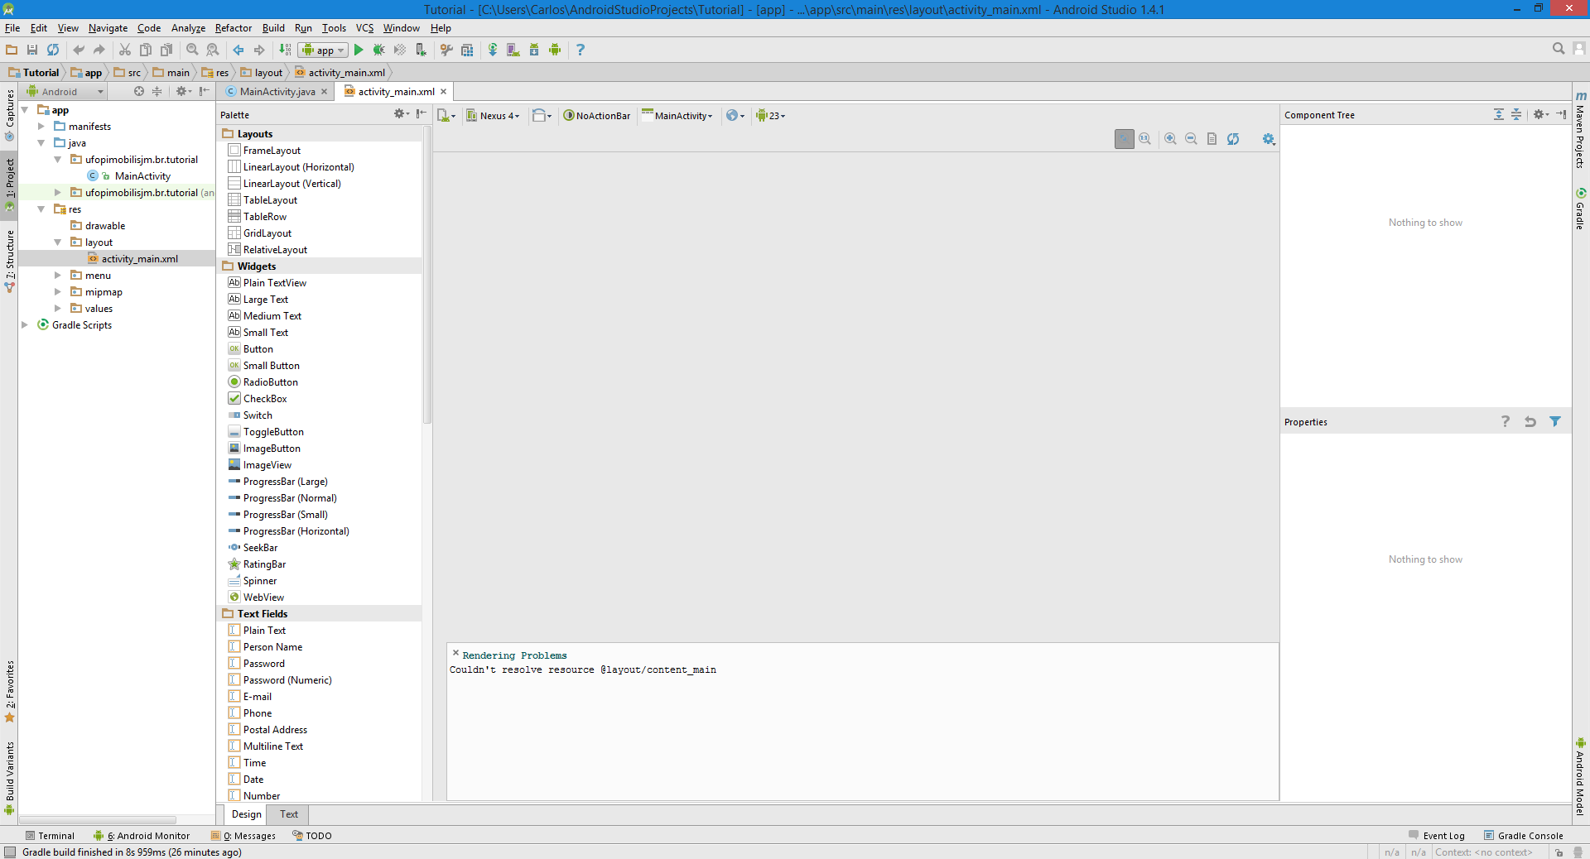The width and height of the screenshot is (1590, 859).
Task: Toggle the Maven Projects side panel
Action: [1580, 130]
